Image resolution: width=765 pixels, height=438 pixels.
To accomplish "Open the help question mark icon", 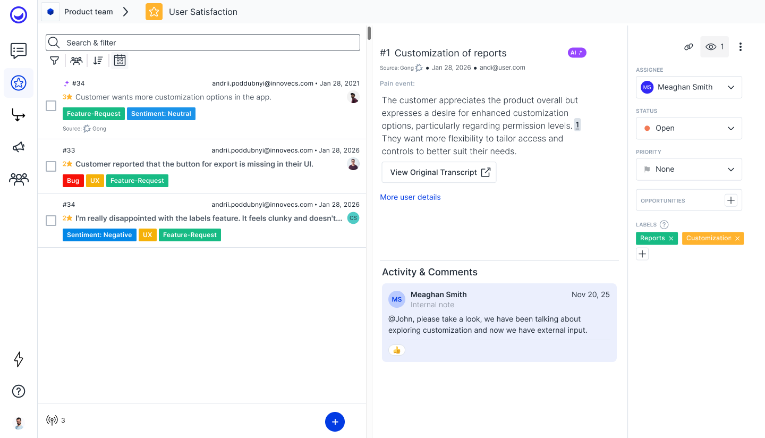I will pyautogui.click(x=19, y=391).
